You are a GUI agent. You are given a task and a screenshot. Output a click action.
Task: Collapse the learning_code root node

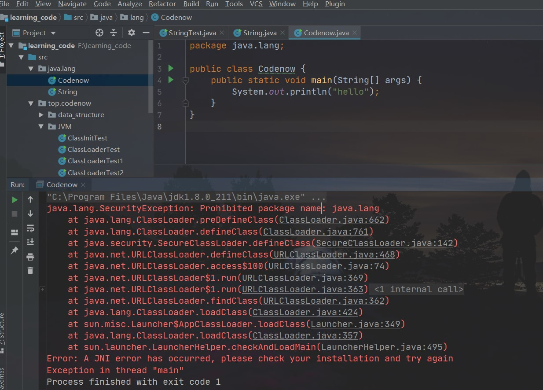point(11,45)
